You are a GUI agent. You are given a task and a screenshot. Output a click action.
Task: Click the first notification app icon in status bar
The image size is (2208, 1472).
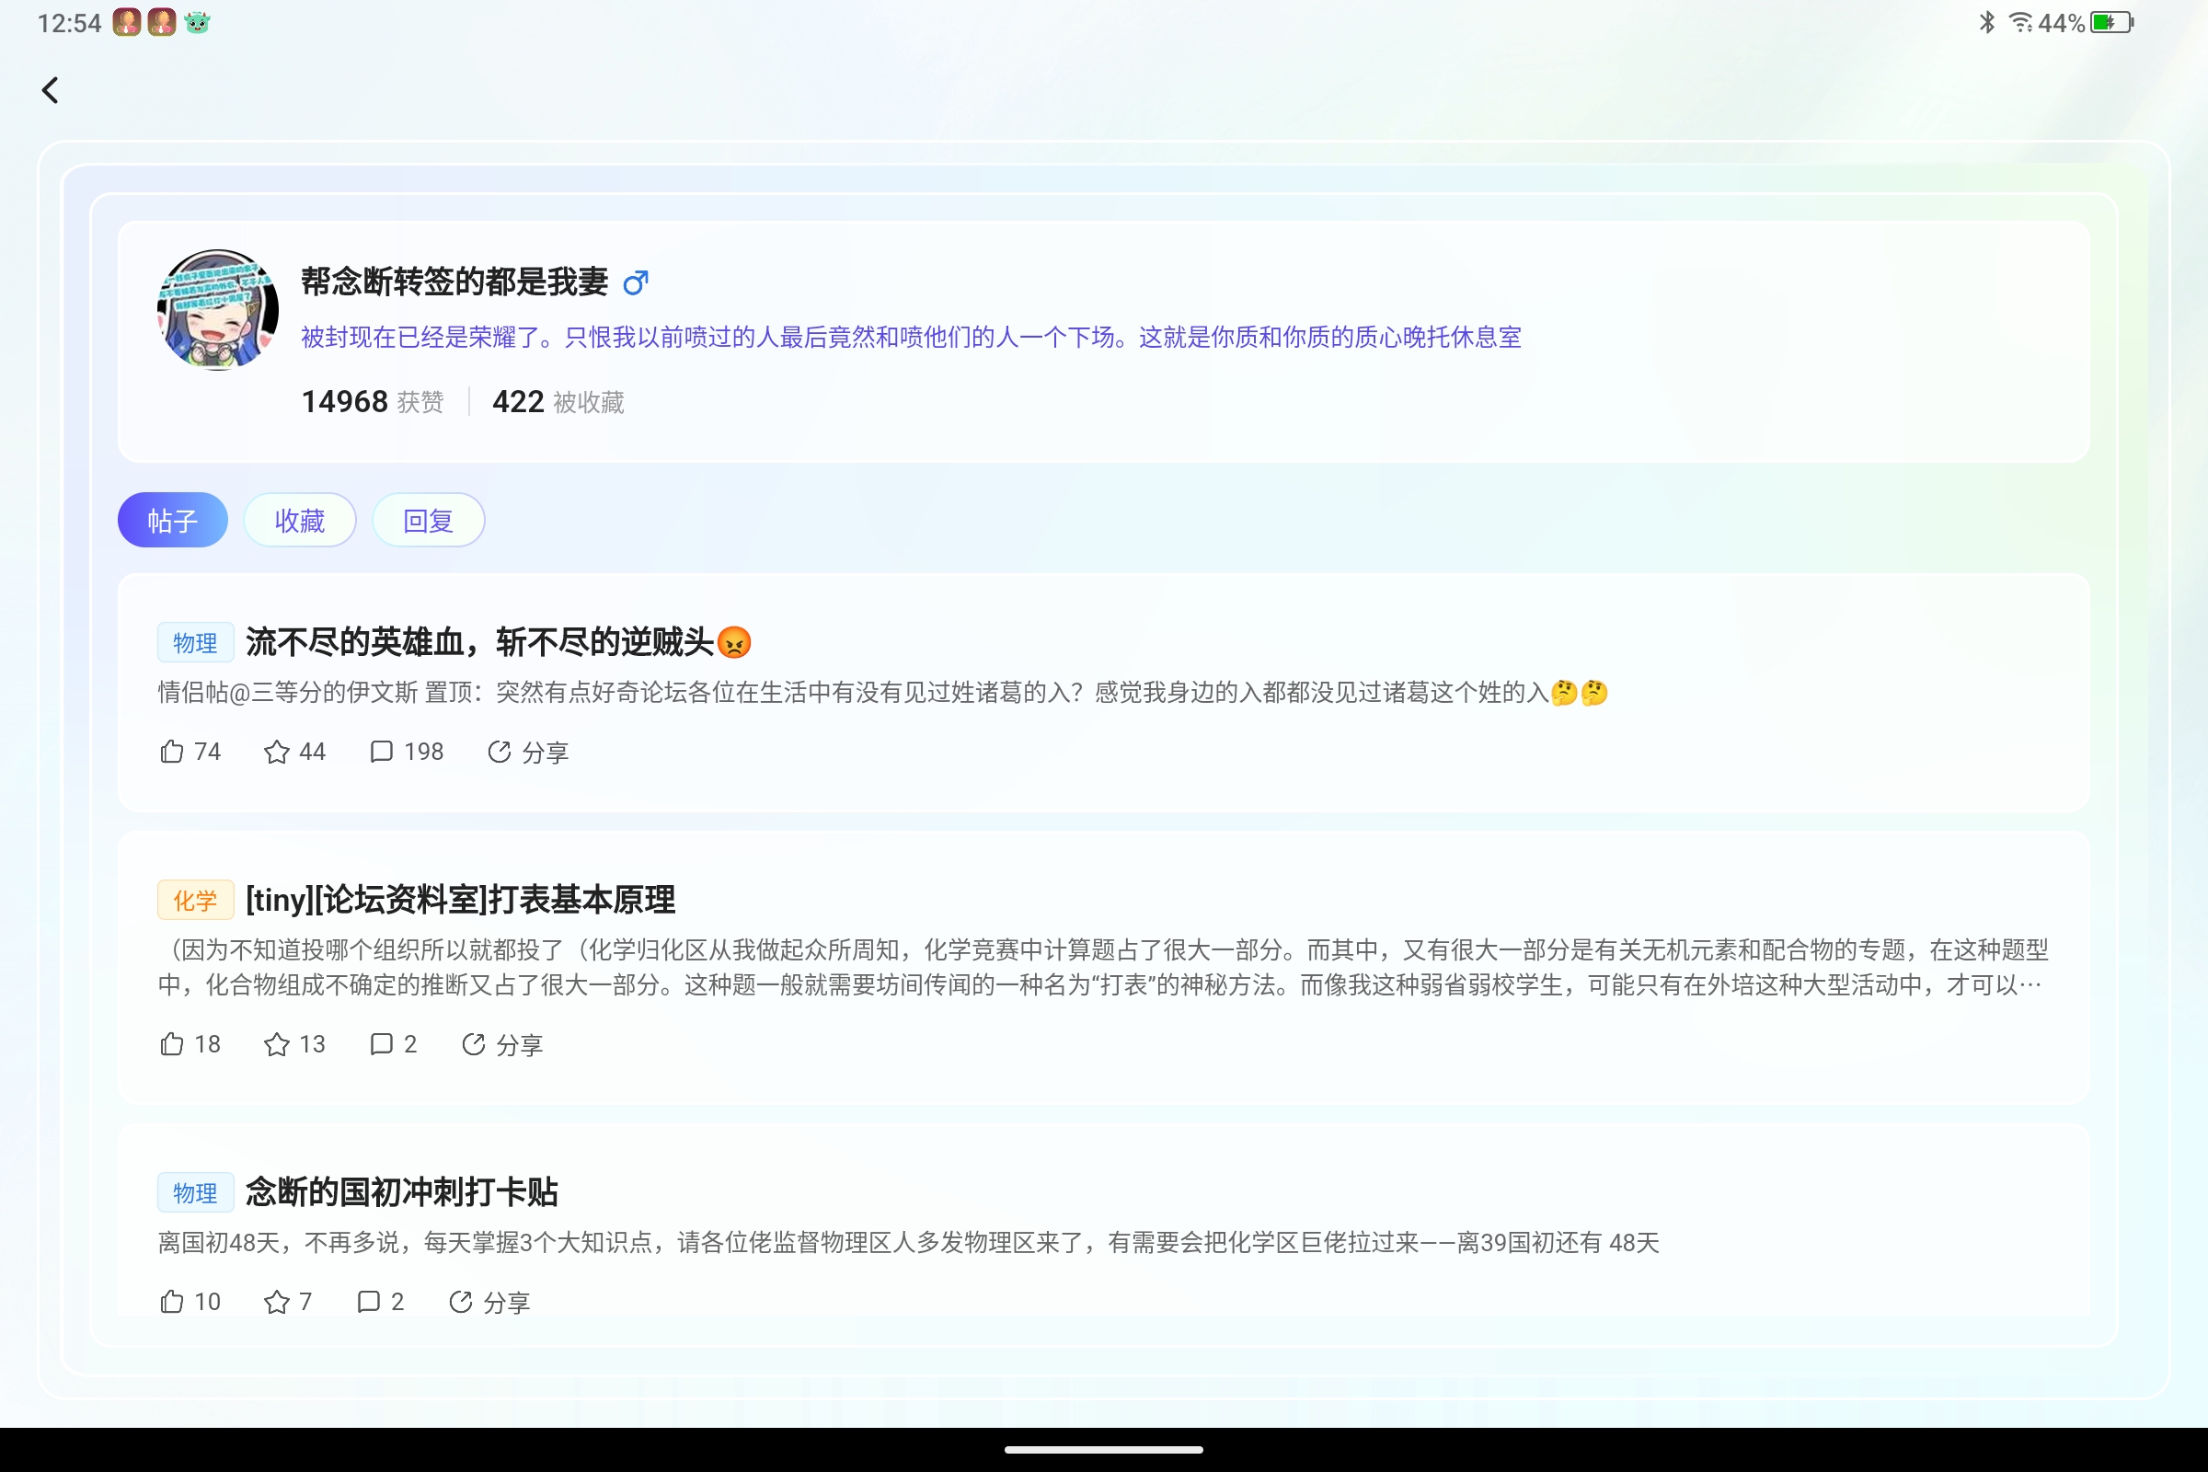127,22
